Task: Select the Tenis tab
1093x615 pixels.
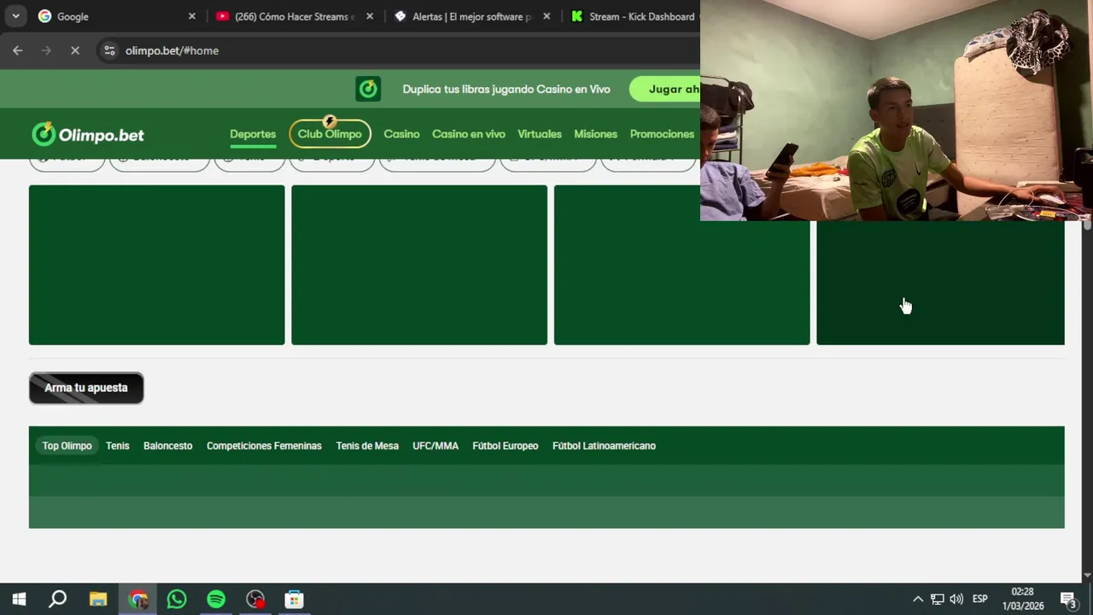Action: tap(118, 446)
